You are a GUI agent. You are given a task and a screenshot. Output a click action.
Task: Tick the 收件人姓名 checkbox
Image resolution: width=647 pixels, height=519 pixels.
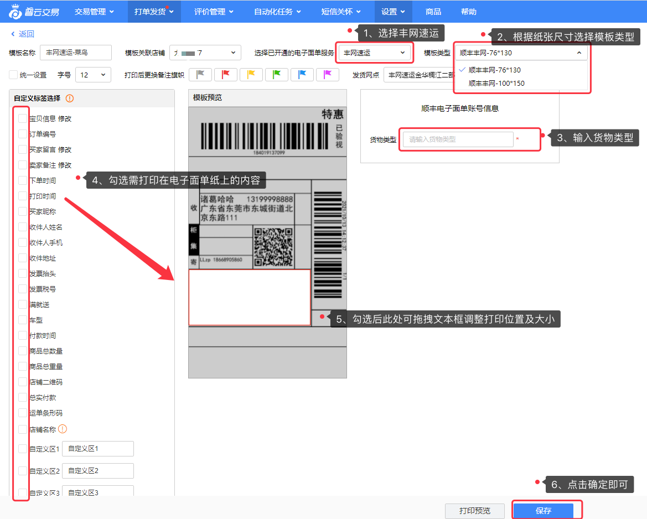22,227
